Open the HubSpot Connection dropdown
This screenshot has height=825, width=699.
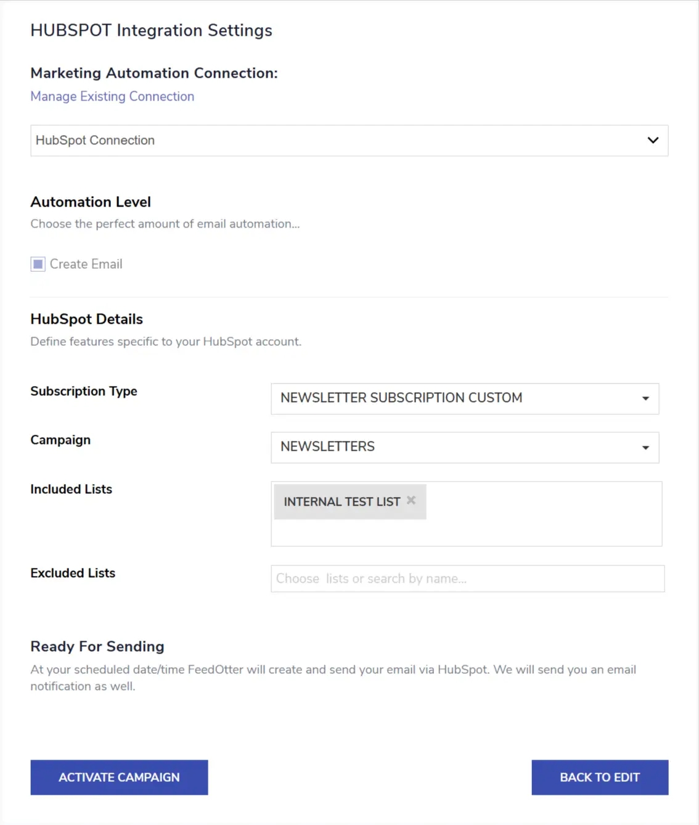coord(339,141)
